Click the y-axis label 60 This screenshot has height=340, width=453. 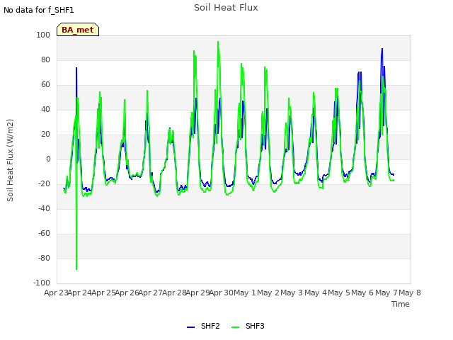click(45, 85)
